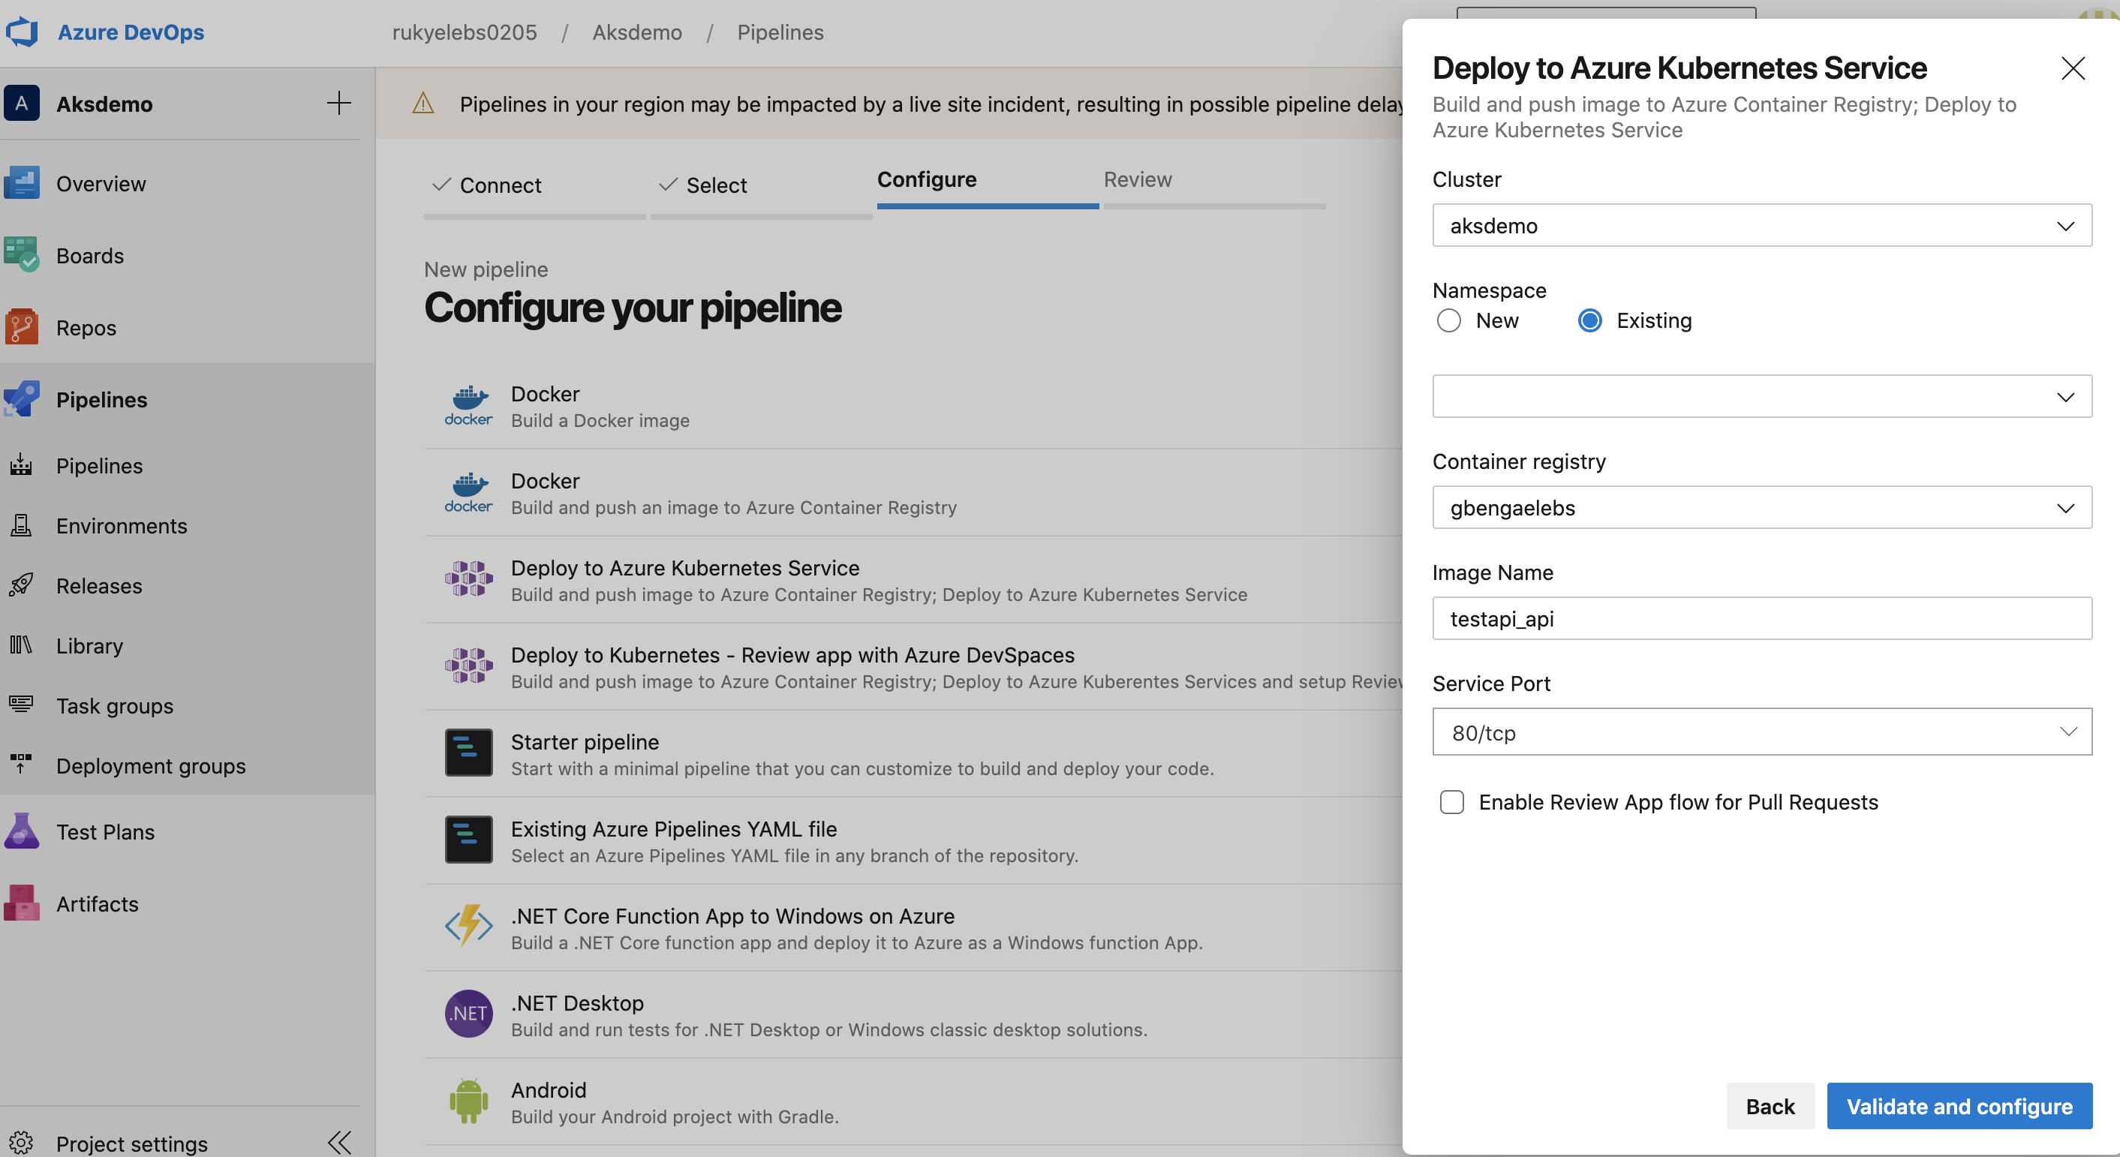Viewport: 2120px width, 1157px height.
Task: Click Docker icon for Build a Docker image
Action: (x=468, y=406)
